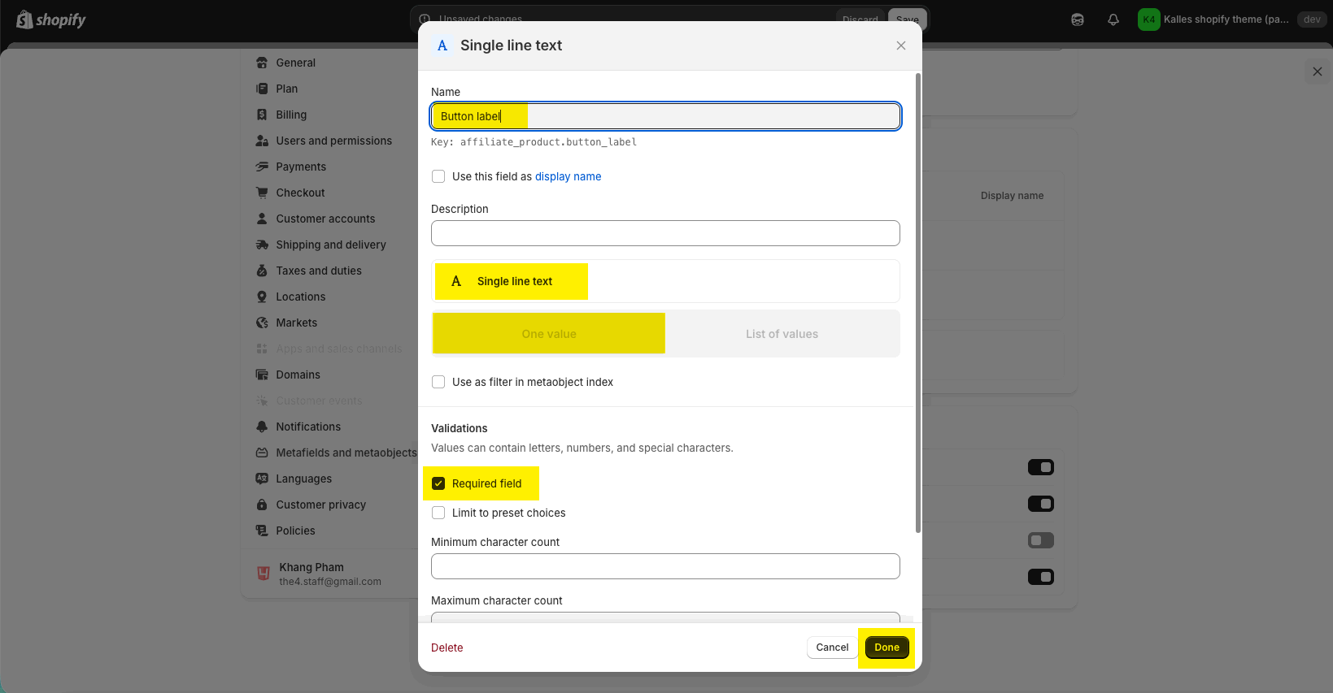The height and width of the screenshot is (693, 1333).
Task: Click the Customer privacy lock icon
Action: (262, 505)
